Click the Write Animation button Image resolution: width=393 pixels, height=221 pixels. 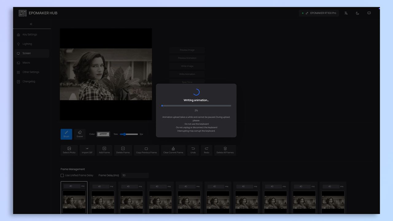(x=187, y=74)
